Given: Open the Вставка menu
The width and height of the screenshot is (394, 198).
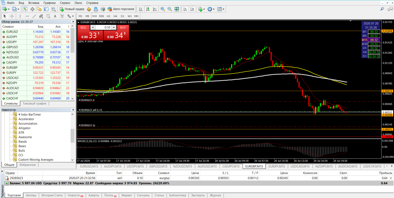Looking at the screenshot, I should [x=34, y=3].
